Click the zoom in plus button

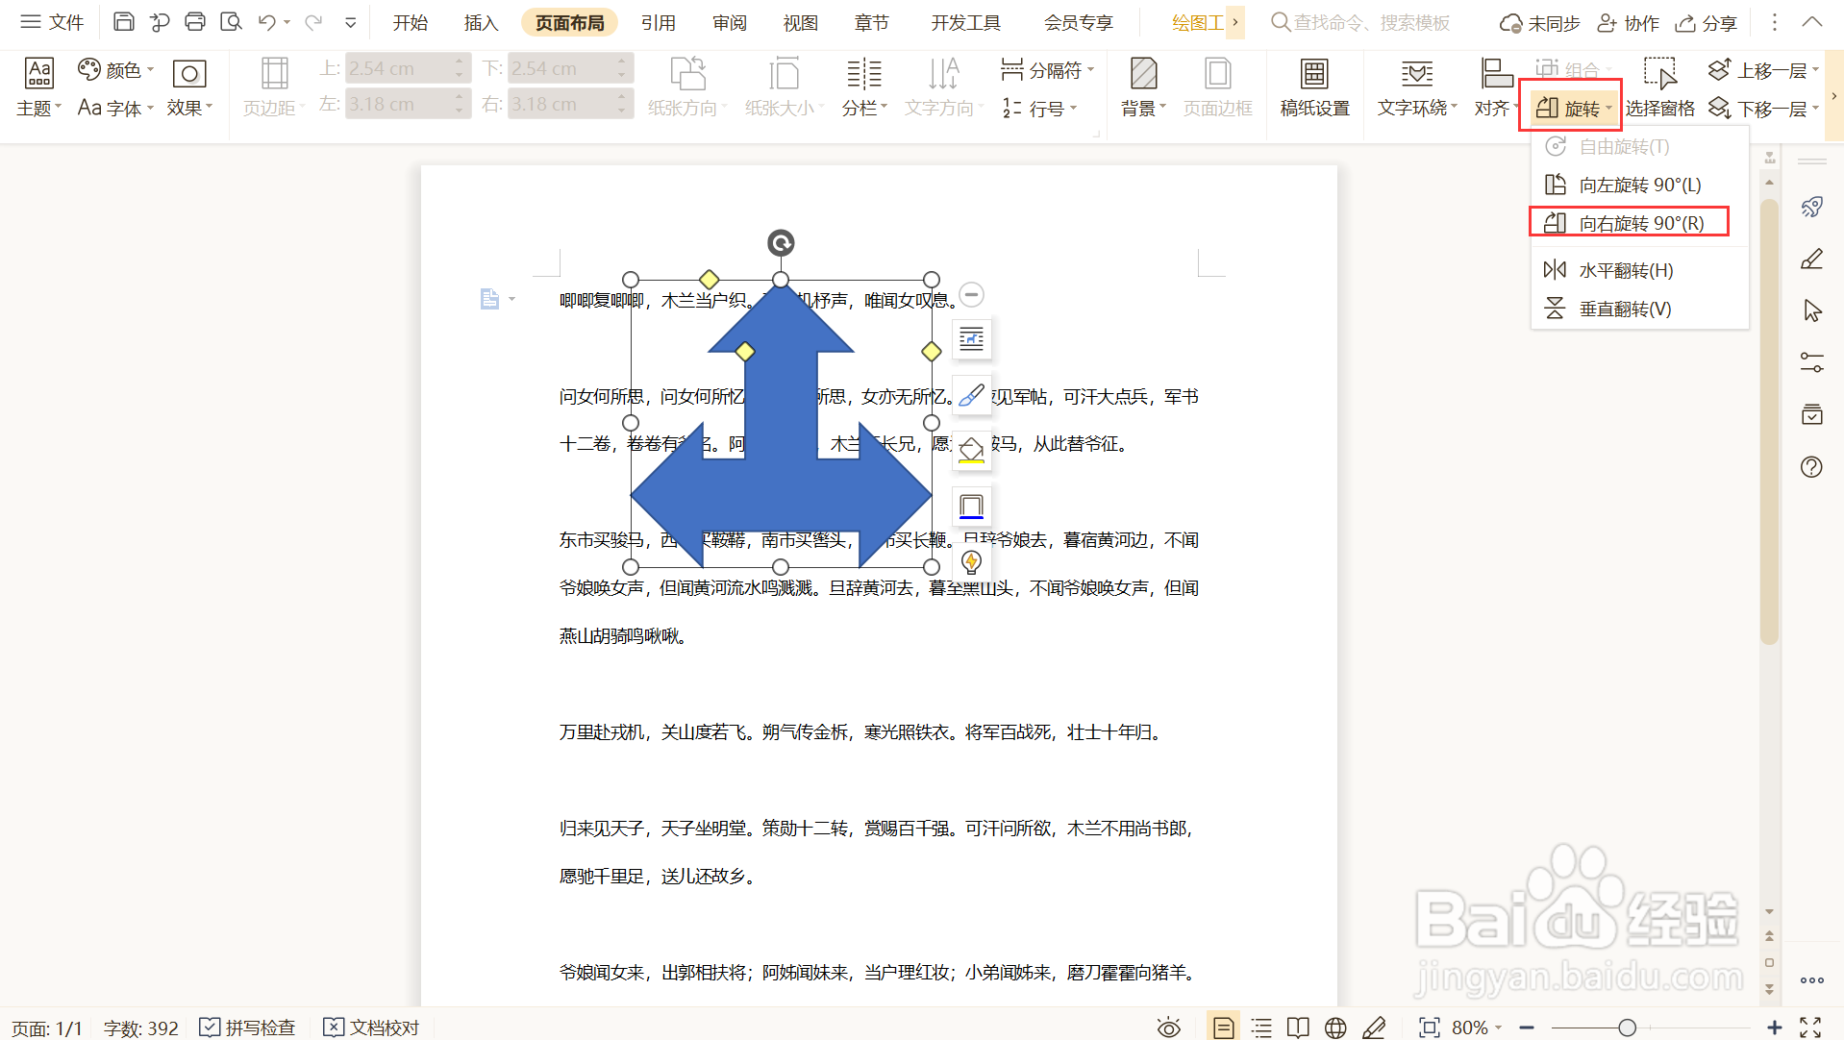(1775, 1028)
